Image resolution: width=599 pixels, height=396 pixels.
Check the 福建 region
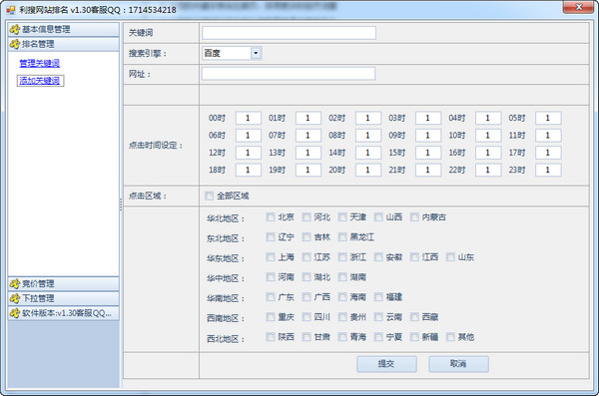coord(378,296)
